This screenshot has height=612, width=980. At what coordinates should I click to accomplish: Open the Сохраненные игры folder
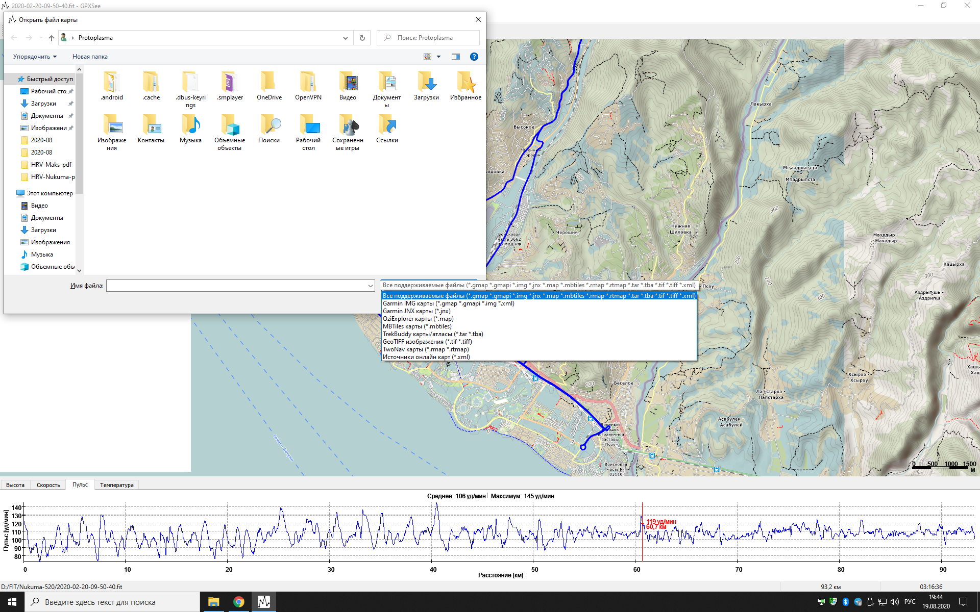348,132
